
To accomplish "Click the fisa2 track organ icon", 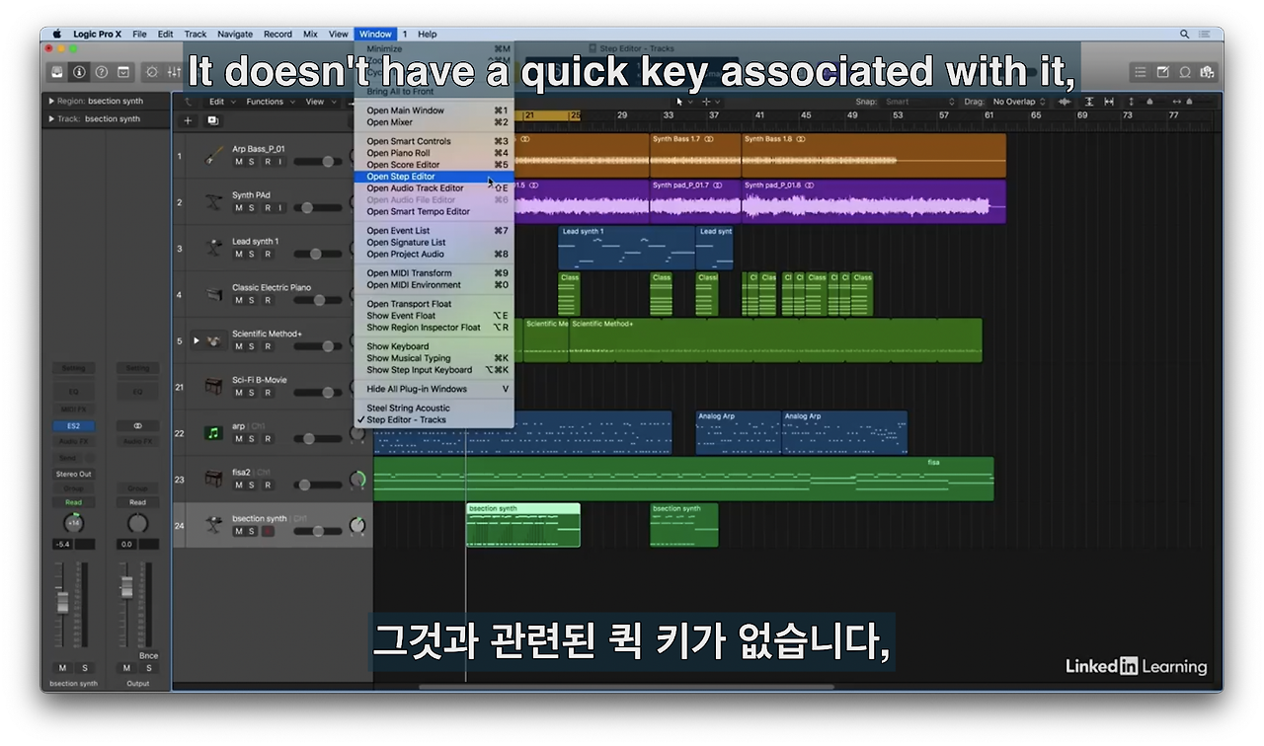I will (x=213, y=480).
